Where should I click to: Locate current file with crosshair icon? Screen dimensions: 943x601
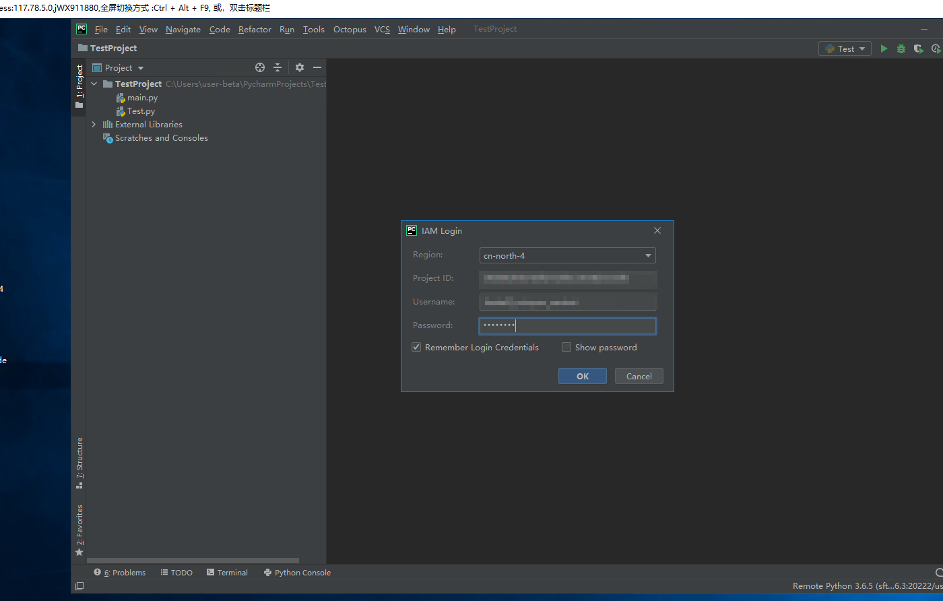[260, 67]
